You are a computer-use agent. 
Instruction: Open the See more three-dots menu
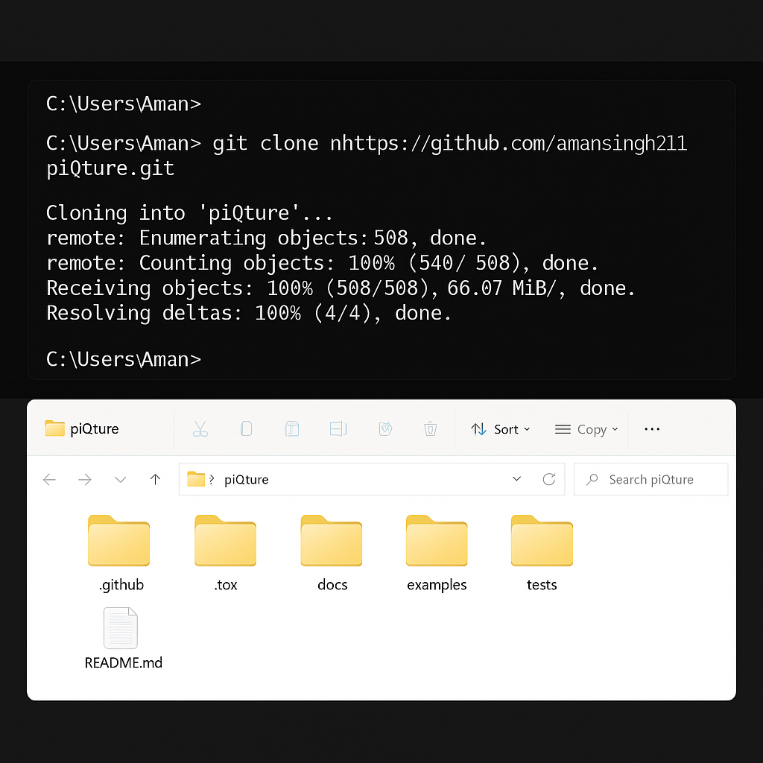point(652,429)
